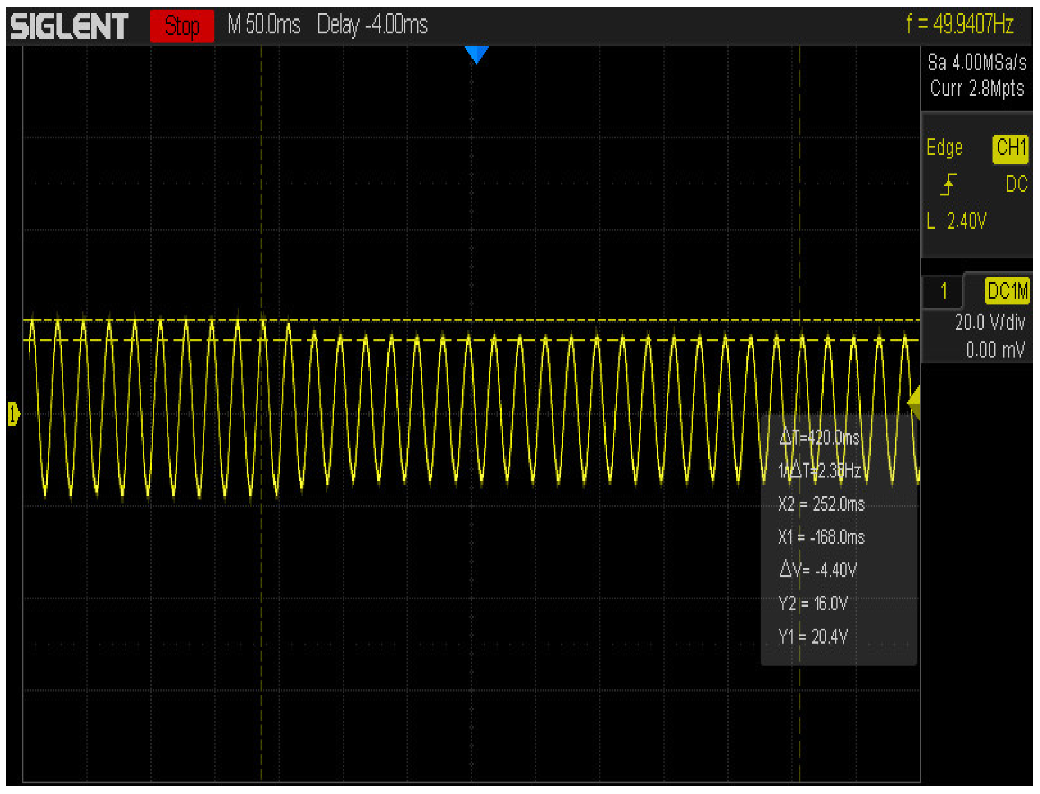Click the SIGLENT logo
The image size is (1040, 794).
(x=69, y=26)
